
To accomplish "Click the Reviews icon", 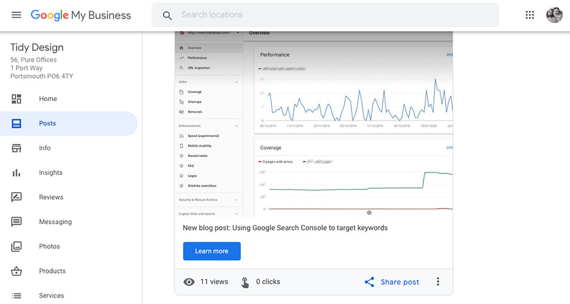I will (16, 197).
